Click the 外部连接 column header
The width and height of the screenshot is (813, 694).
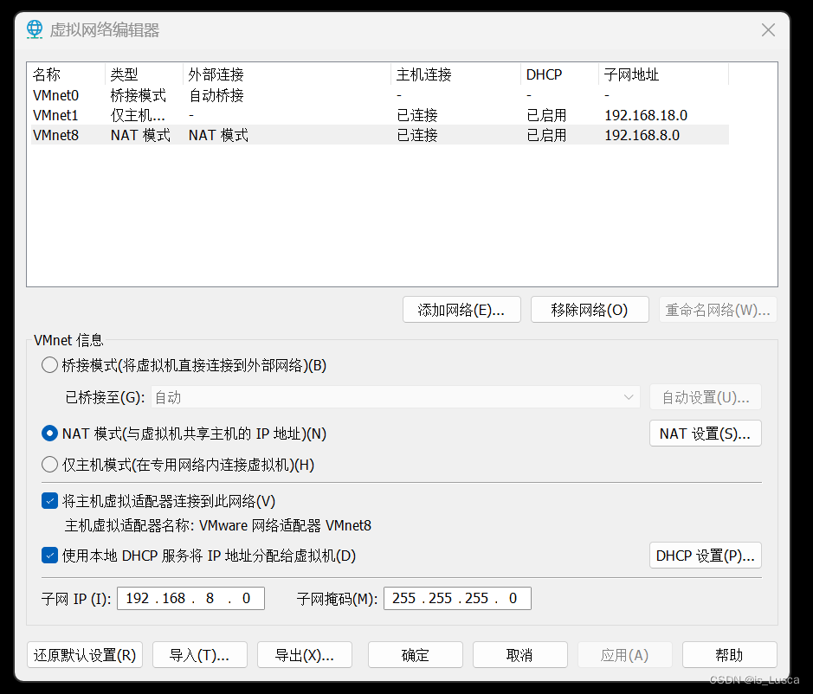tap(287, 74)
